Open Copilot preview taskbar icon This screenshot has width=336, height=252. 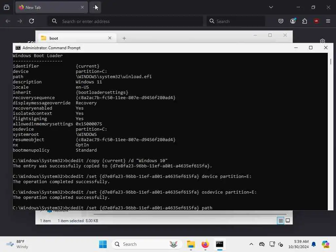coord(325,244)
